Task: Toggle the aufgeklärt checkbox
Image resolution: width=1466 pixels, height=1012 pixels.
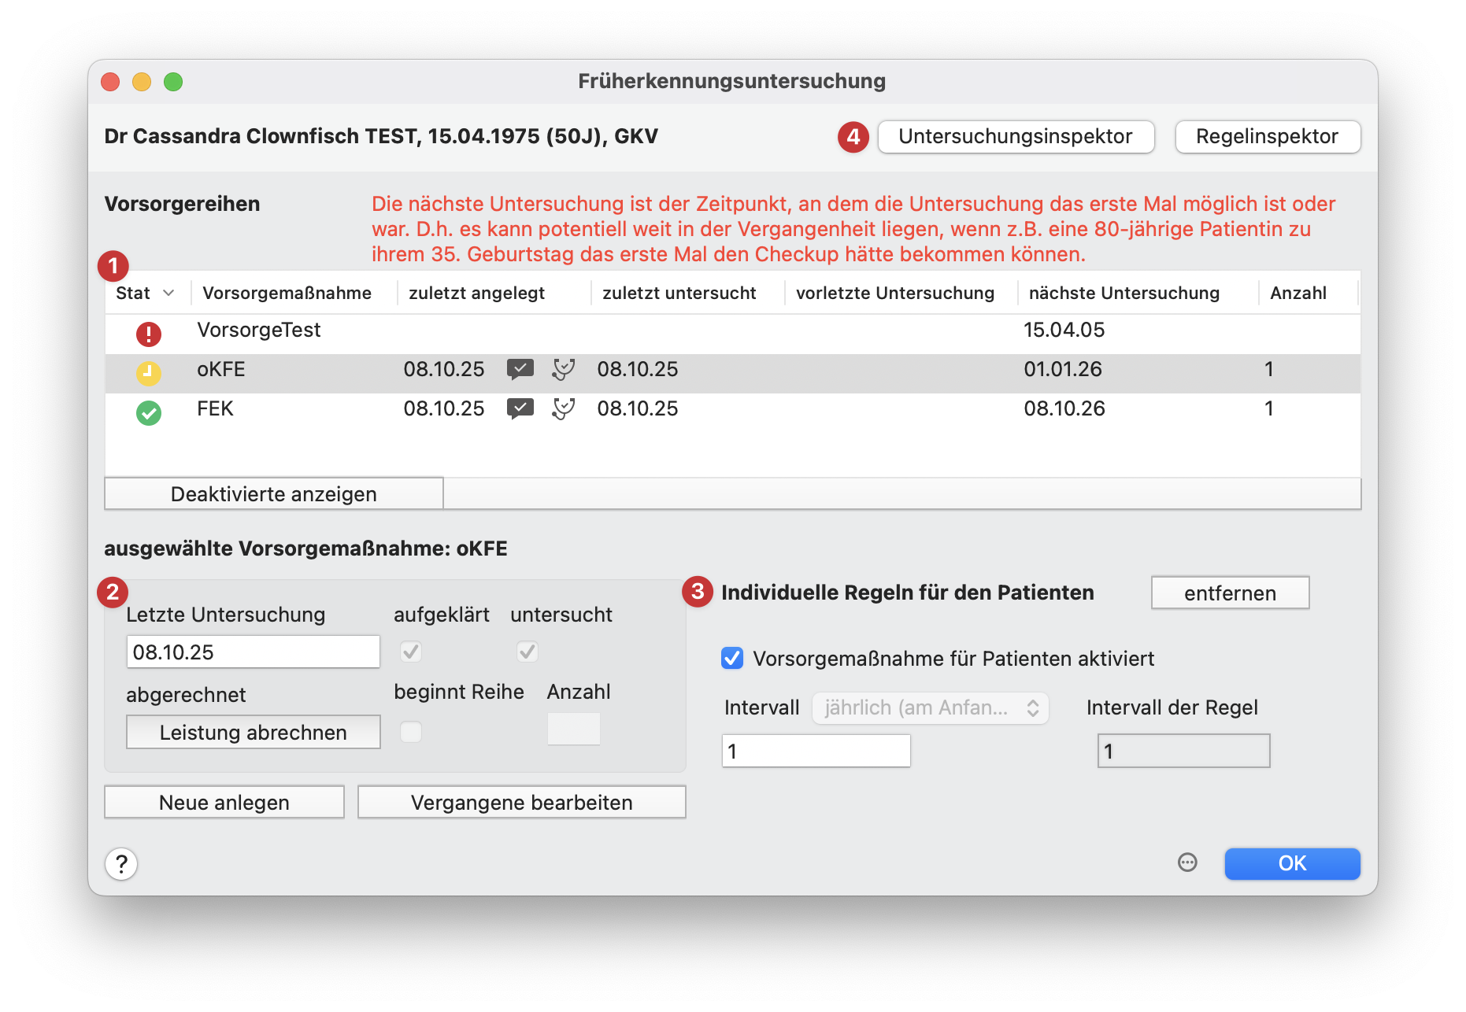Action: [x=411, y=652]
